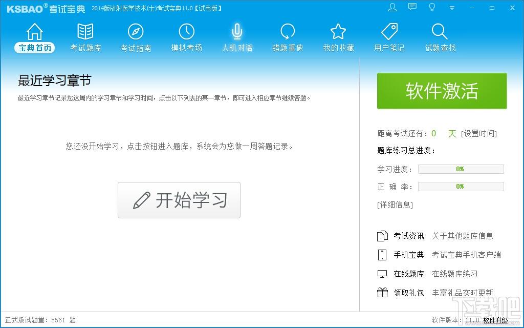Click the light bulb tips icon

click(432, 7)
